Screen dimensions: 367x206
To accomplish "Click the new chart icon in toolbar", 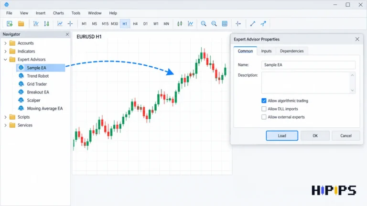I will click(x=10, y=23).
